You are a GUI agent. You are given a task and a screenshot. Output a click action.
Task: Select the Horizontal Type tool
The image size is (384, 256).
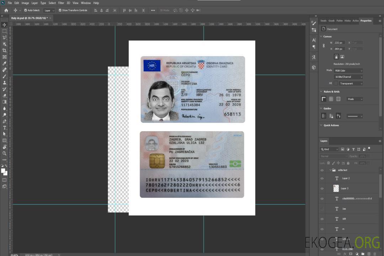click(4, 128)
